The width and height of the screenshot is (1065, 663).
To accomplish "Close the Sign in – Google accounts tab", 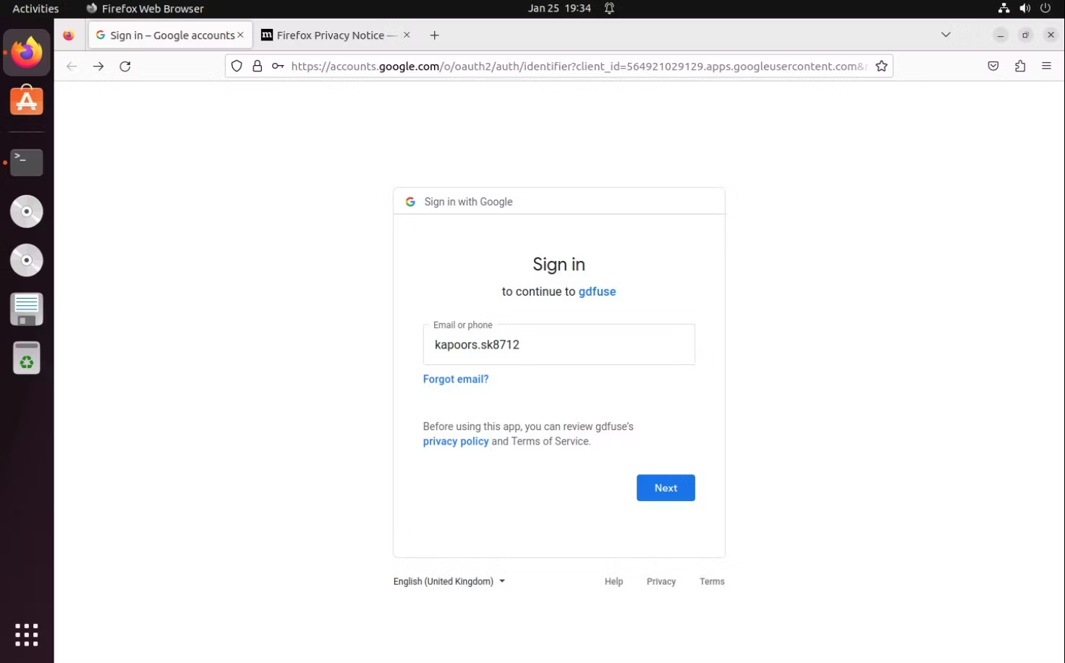I will [x=240, y=35].
